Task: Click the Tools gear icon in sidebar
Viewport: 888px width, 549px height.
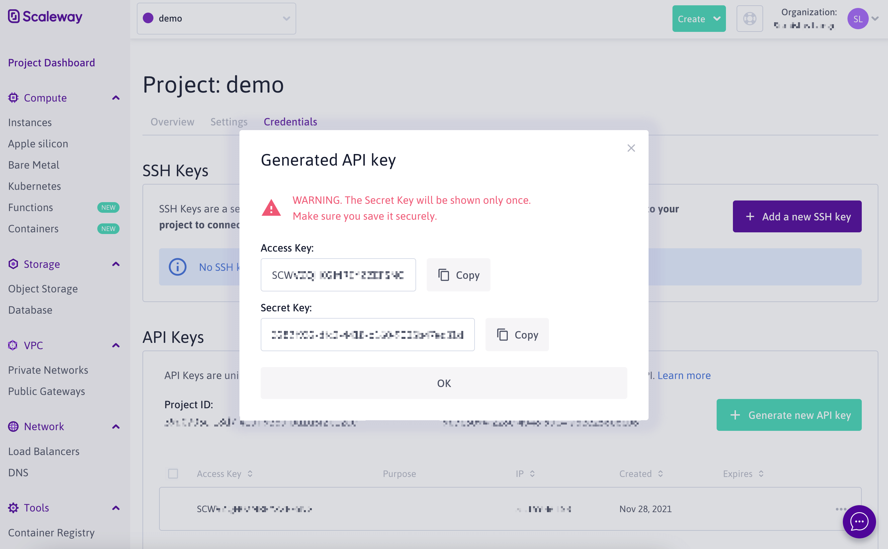Action: [13, 508]
